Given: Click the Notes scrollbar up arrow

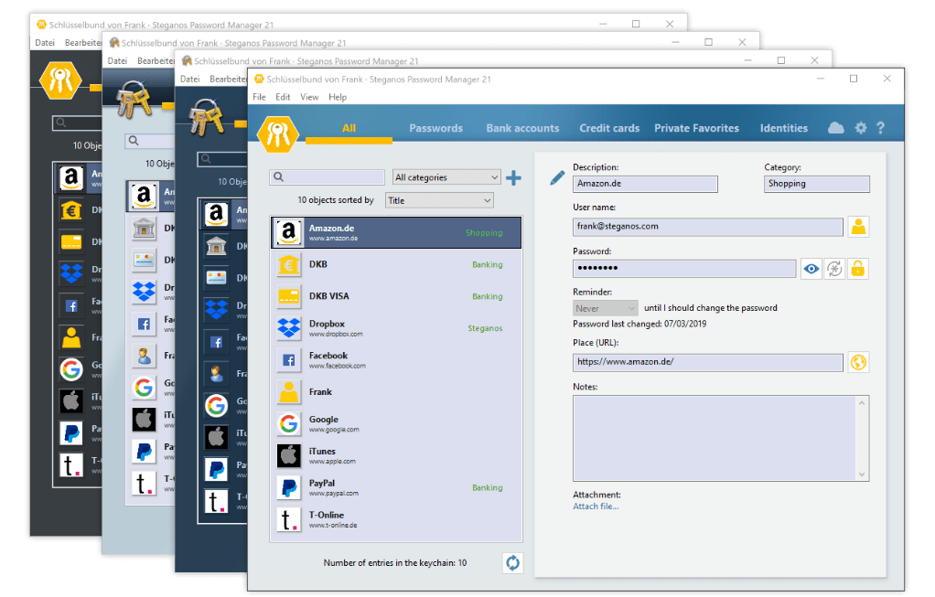Looking at the screenshot, I should 862,403.
